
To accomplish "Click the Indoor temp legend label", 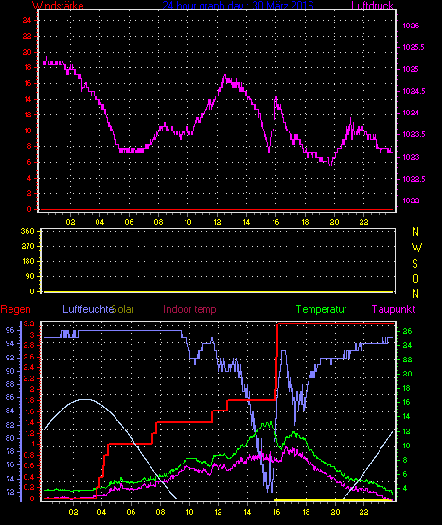I will (x=189, y=309).
